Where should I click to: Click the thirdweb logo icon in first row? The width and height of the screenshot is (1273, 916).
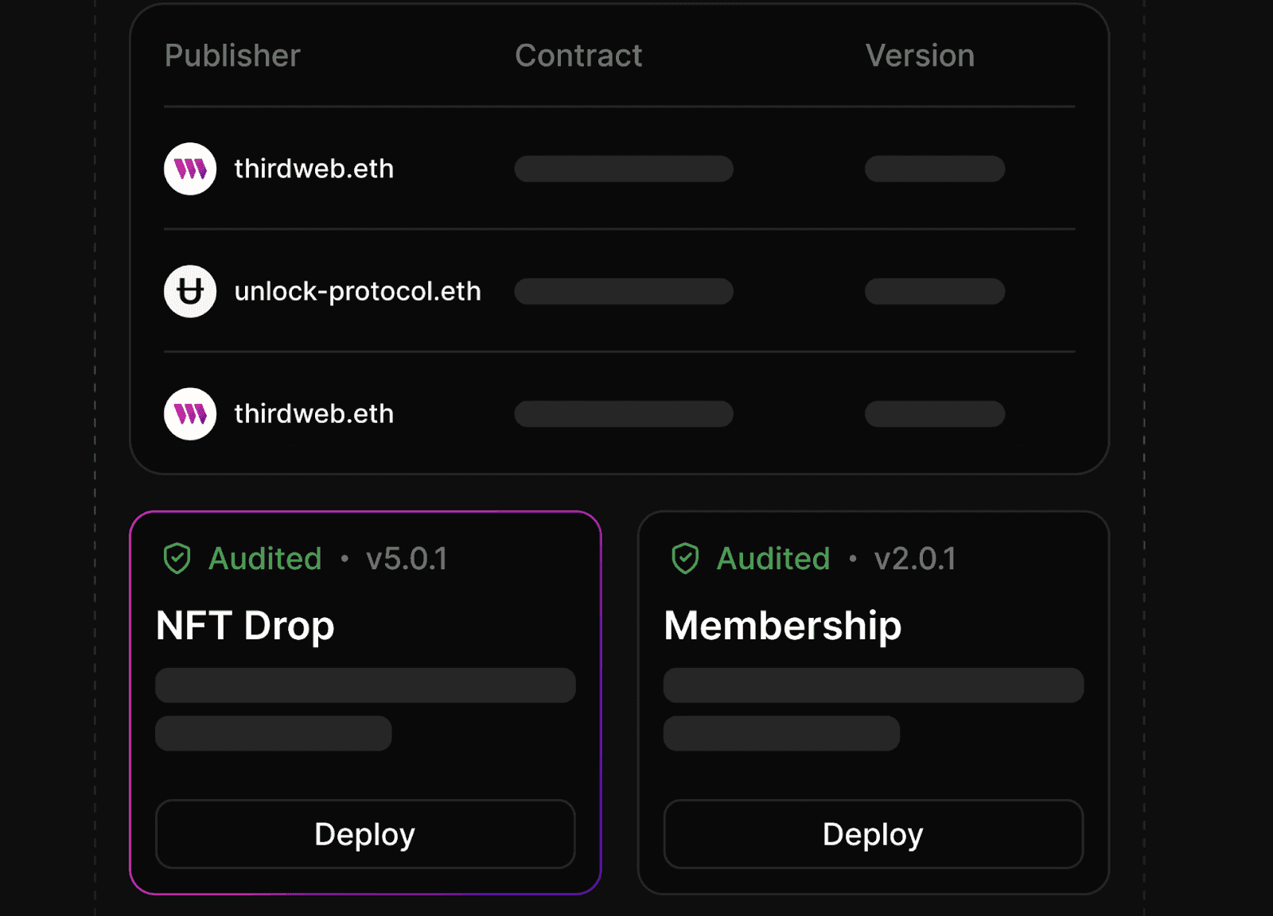[x=189, y=169]
